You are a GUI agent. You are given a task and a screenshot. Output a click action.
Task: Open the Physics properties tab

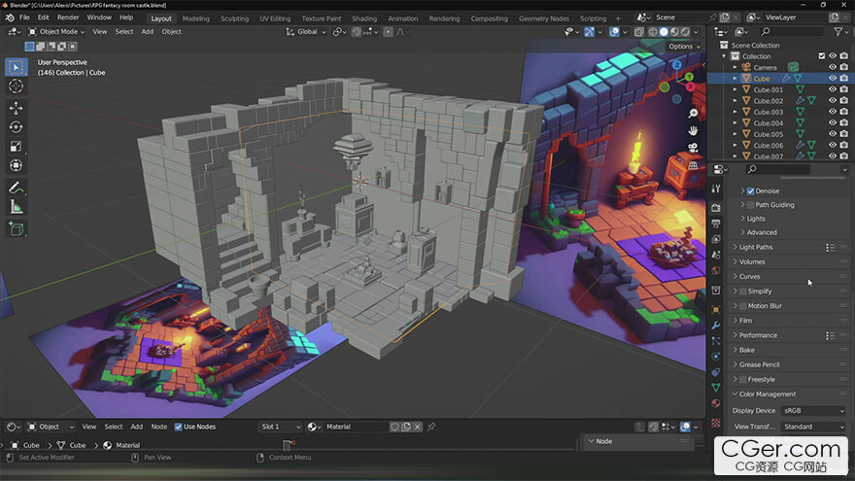(716, 356)
